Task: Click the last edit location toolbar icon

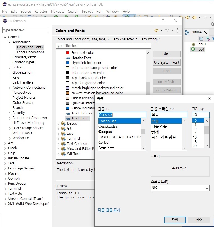Action: (188, 17)
